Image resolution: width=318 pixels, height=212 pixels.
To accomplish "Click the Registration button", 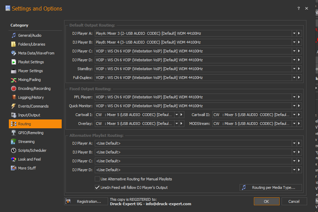I will (x=85, y=201).
